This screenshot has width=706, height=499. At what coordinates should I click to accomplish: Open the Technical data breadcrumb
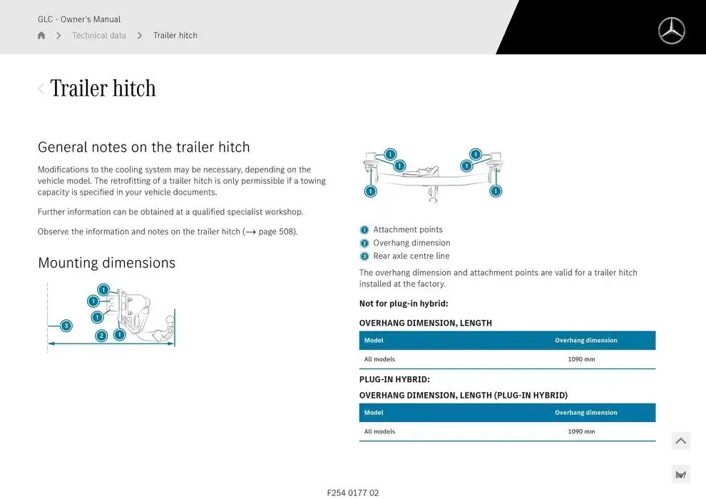[99, 36]
